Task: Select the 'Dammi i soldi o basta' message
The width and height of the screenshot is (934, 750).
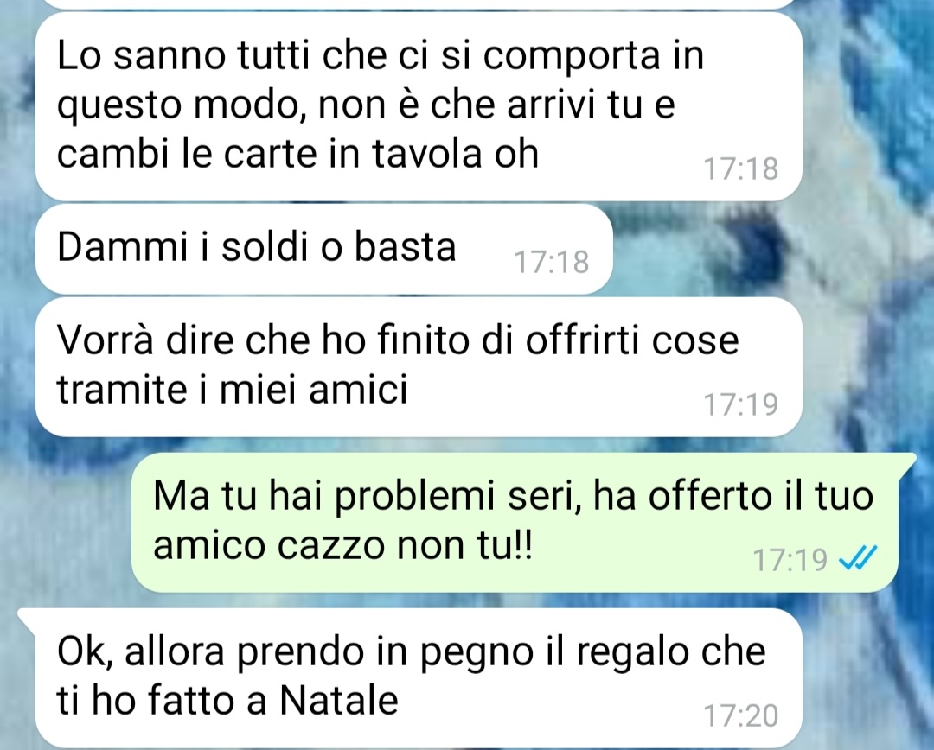Action: point(324,250)
